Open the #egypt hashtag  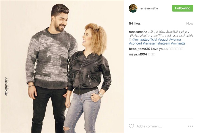pos(163,40)
